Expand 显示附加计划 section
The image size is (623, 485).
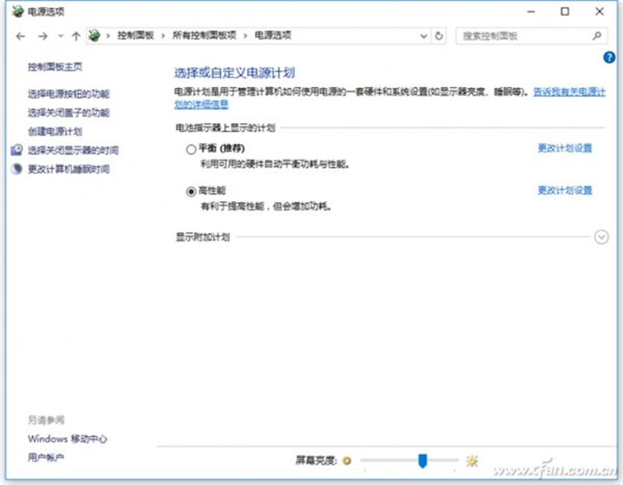tap(601, 237)
